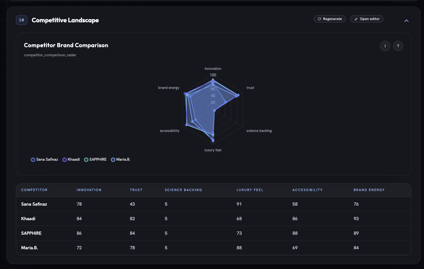424x269 pixels.
Task: Click Maria.B. accessibility value 69
Action: coord(295,248)
